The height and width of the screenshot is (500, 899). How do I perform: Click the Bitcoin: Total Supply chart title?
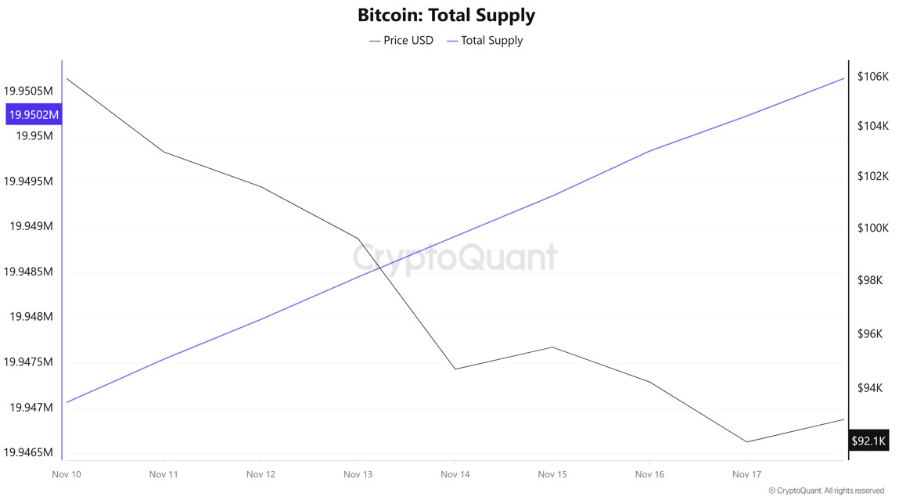[447, 15]
